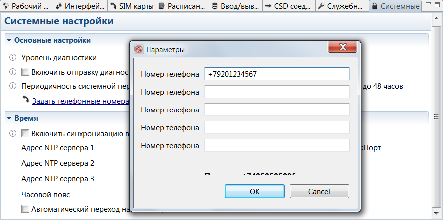Switch to the Интерфейсы tab
The image size is (443, 220).
80,6
